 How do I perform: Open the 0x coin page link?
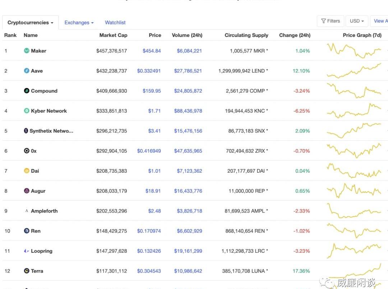click(34, 151)
